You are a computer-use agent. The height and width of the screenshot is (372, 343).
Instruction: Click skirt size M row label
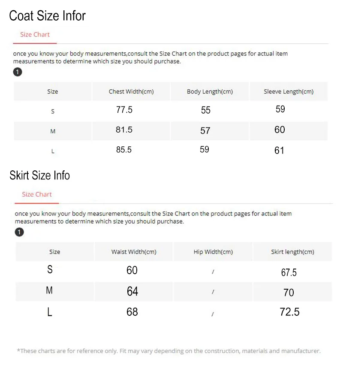(x=49, y=290)
